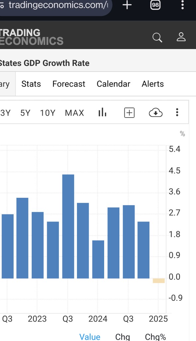Click the 2024 x-axis label
Screen dimensions: 196x341
(x=98, y=319)
